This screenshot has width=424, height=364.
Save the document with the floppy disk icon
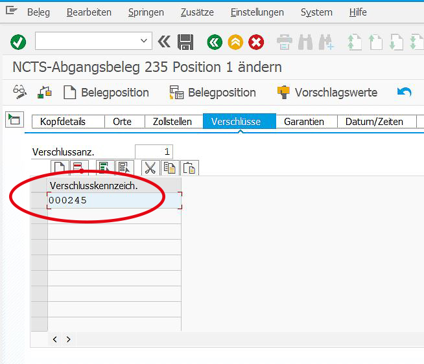185,43
